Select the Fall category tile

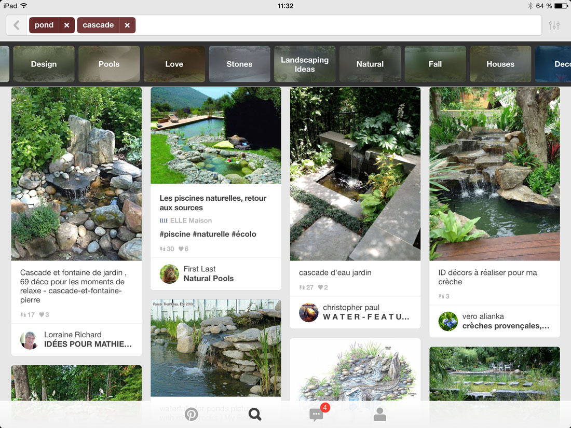tap(435, 64)
